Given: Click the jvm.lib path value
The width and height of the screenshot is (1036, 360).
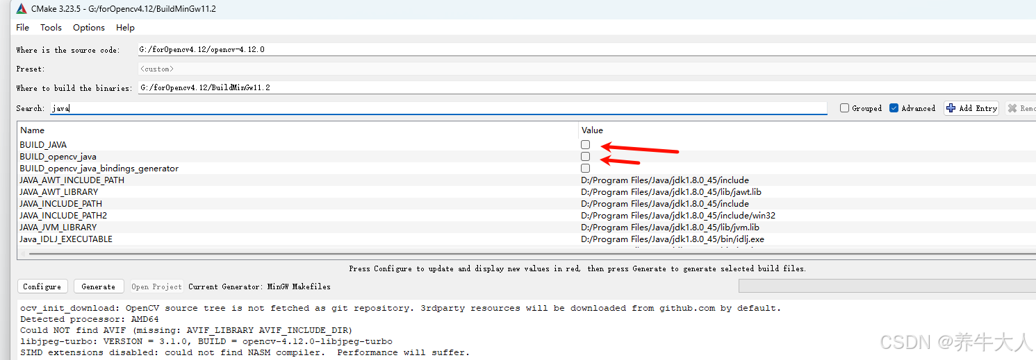Looking at the screenshot, I should click(x=670, y=228).
